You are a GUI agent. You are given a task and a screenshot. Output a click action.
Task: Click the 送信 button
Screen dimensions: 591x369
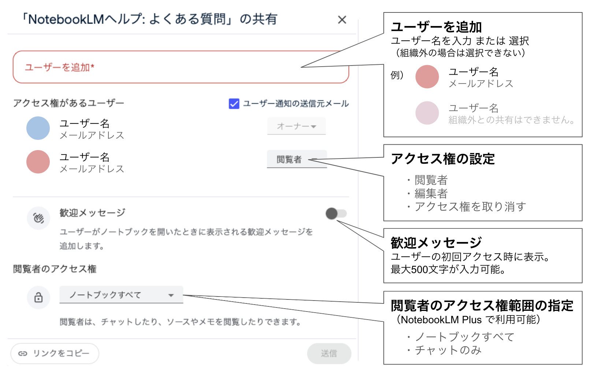tap(329, 353)
